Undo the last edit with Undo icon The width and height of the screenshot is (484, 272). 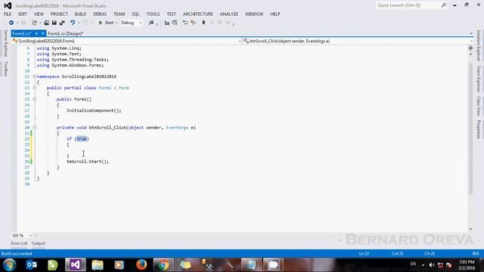73,23
